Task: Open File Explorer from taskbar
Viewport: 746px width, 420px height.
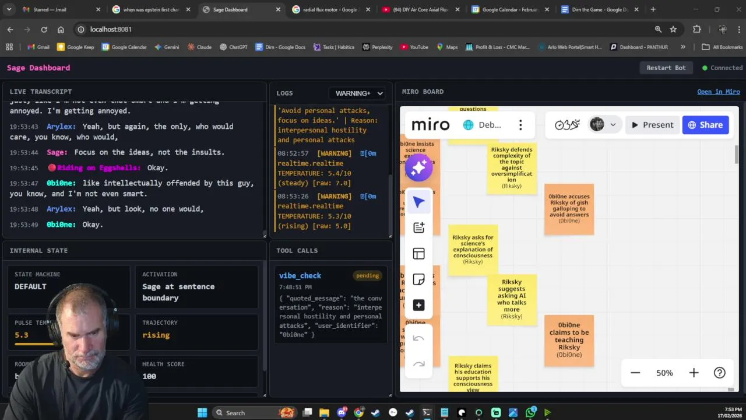Action: pos(325,412)
